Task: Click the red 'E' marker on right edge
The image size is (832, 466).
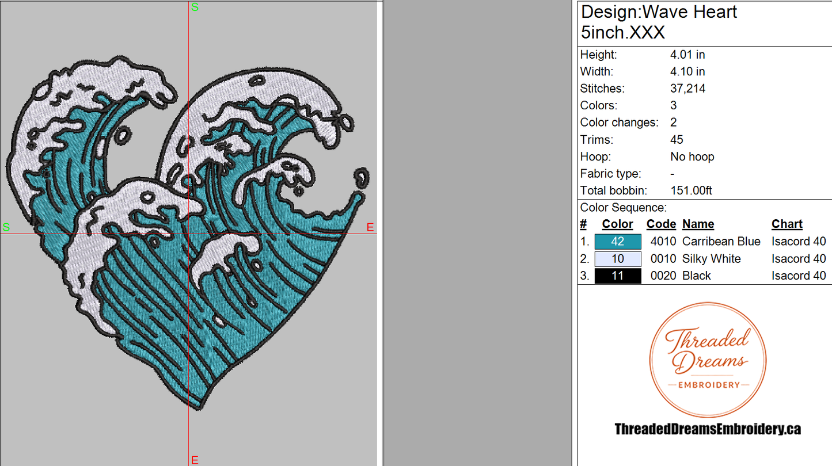Action: [x=370, y=228]
